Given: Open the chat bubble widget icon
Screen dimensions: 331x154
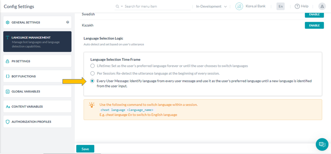Looking at the screenshot, I should pos(322,144).
